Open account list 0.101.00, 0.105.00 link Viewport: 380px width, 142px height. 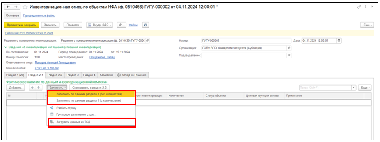46,68
